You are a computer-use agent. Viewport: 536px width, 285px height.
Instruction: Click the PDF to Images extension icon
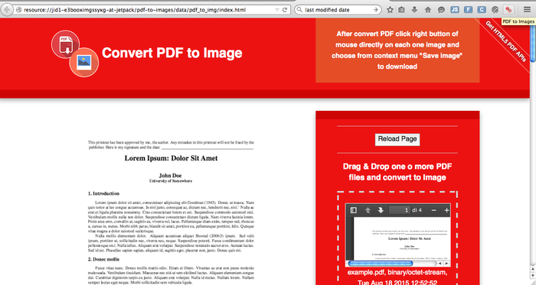(x=508, y=10)
